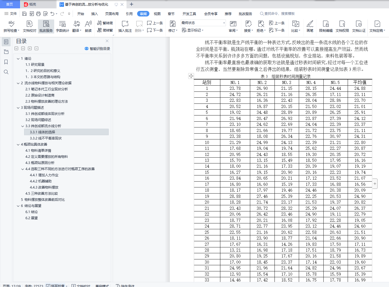The image size is (389, 287).
Task: Collapse the 1 绪论 outline section
Action: pyautogui.click(x=18, y=59)
